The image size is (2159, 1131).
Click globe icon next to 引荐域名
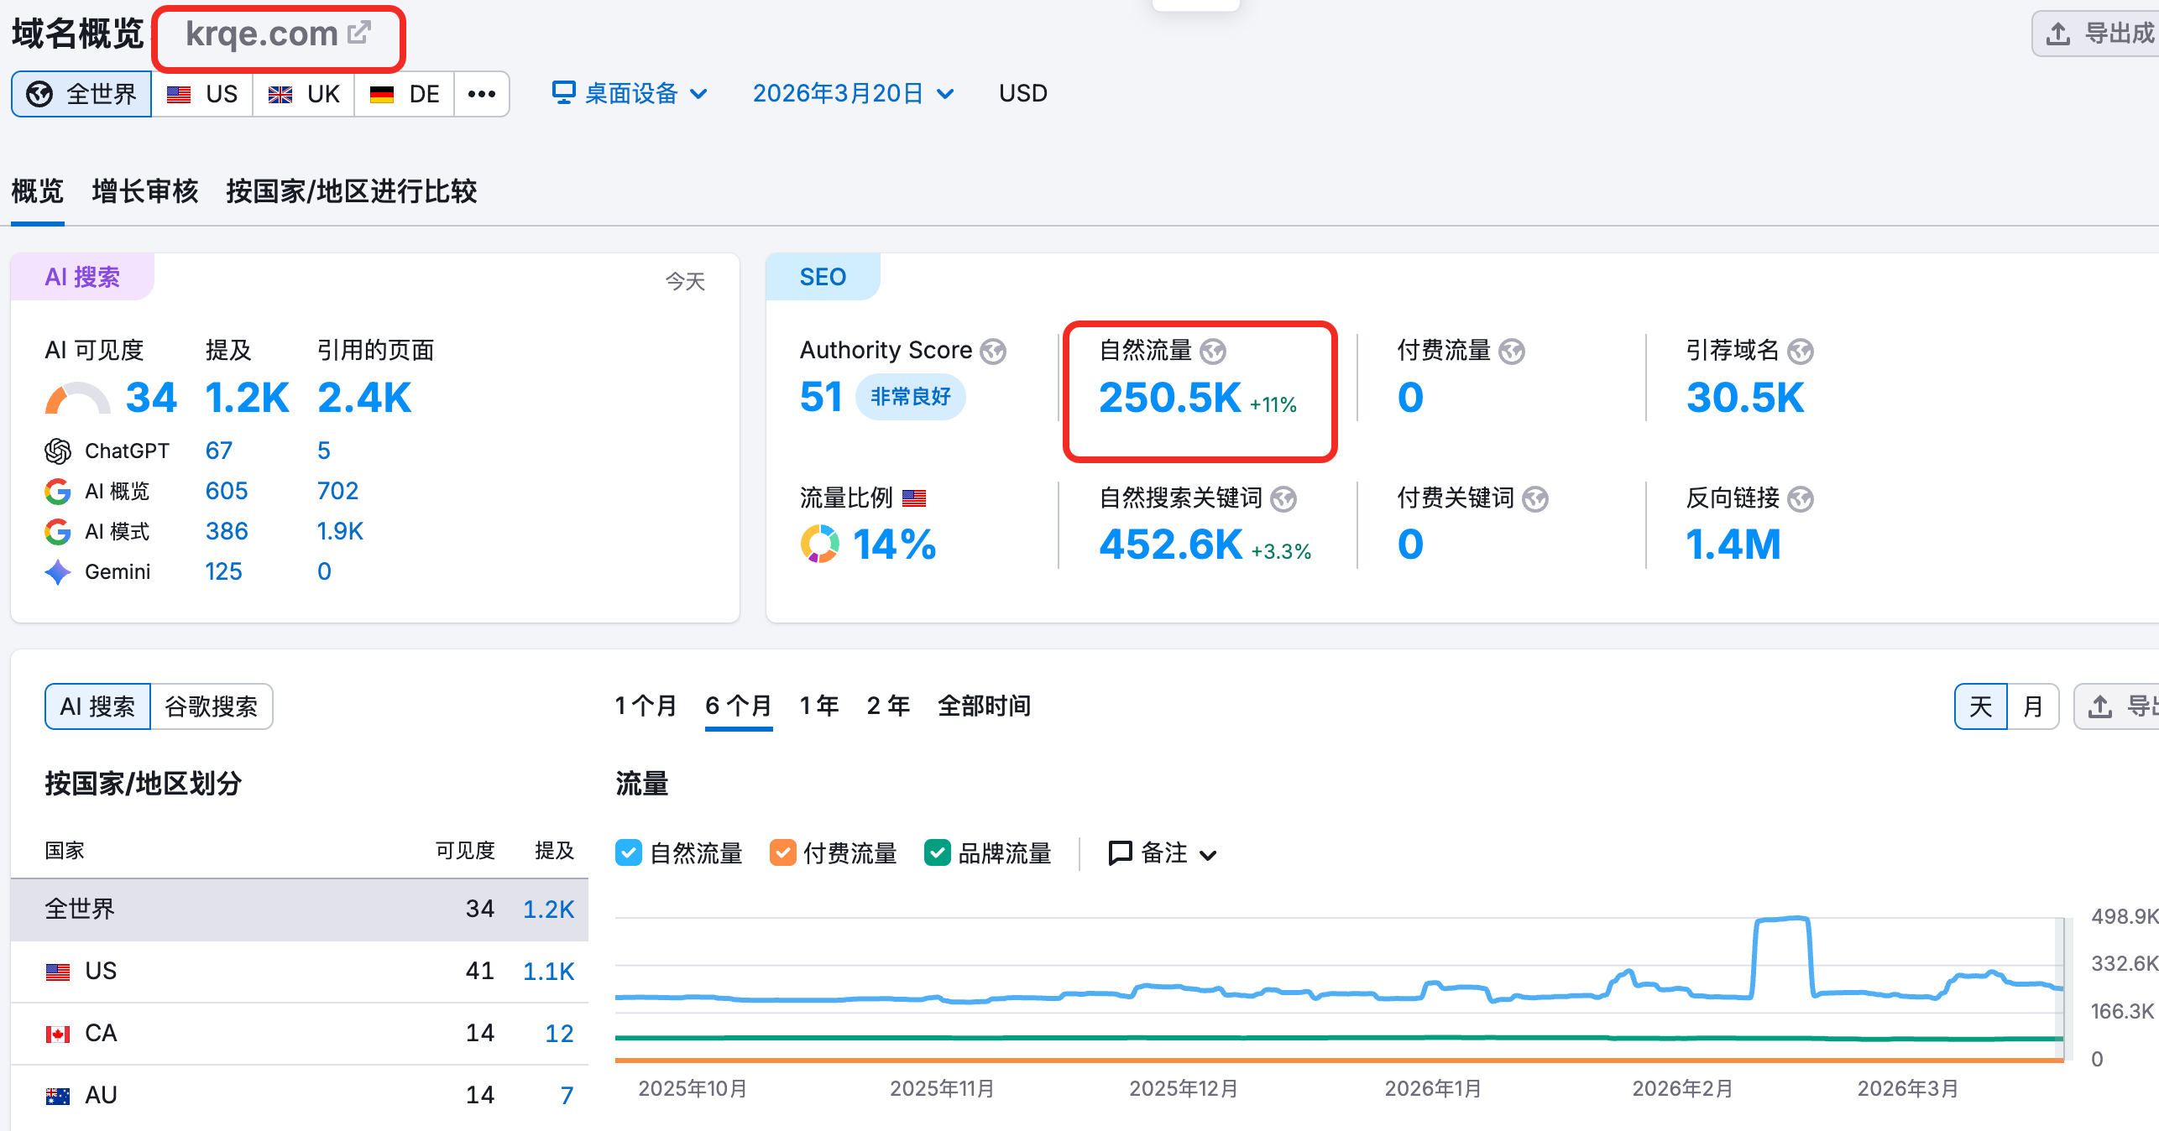[1800, 352]
